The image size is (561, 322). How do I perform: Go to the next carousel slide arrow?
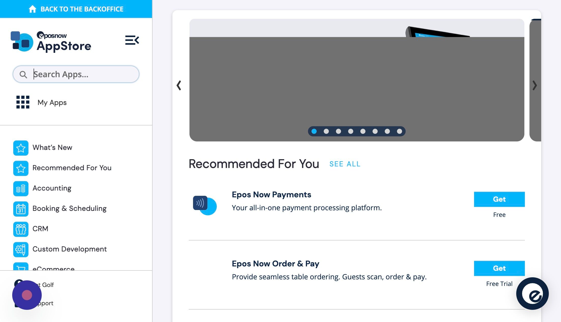(535, 85)
